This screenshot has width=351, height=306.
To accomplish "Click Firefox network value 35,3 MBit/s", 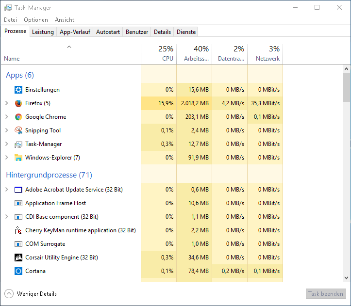I will tap(265, 103).
